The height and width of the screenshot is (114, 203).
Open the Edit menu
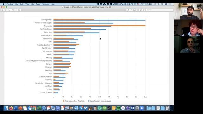click(x=22, y=4)
